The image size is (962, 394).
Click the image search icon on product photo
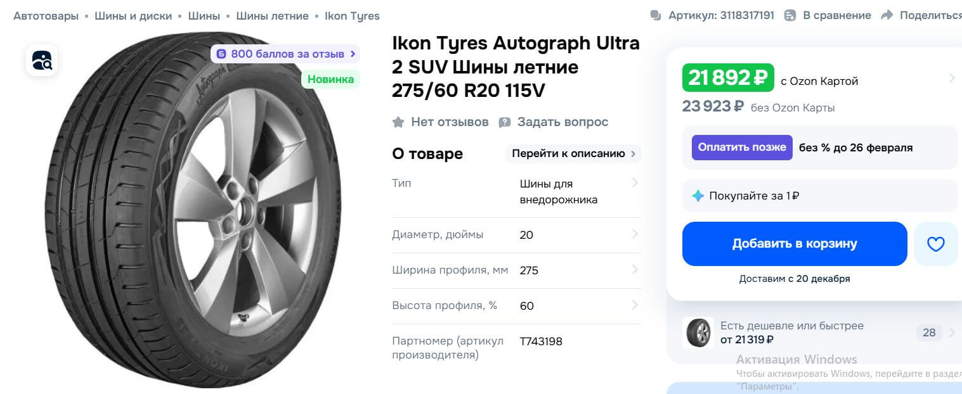(x=42, y=60)
